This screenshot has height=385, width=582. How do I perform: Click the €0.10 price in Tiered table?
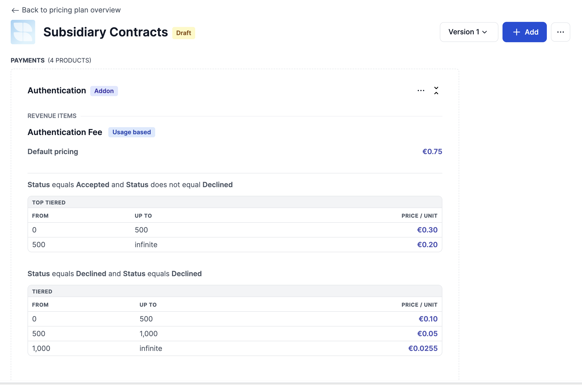pyautogui.click(x=428, y=319)
